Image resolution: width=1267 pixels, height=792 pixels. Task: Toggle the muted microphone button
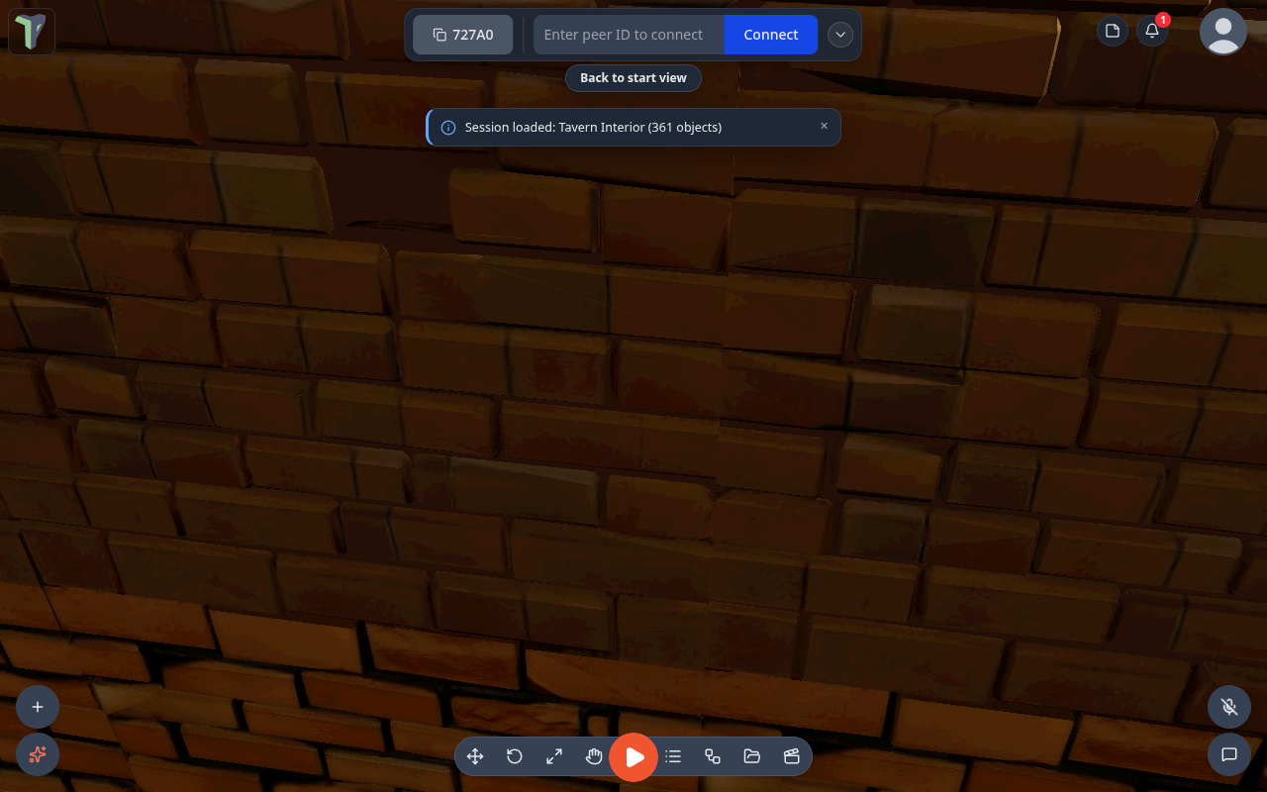coord(1229,707)
